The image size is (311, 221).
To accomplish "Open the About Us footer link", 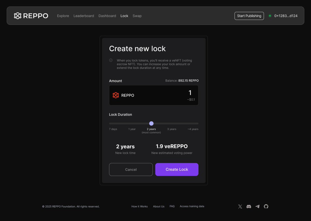I will (x=159, y=206).
